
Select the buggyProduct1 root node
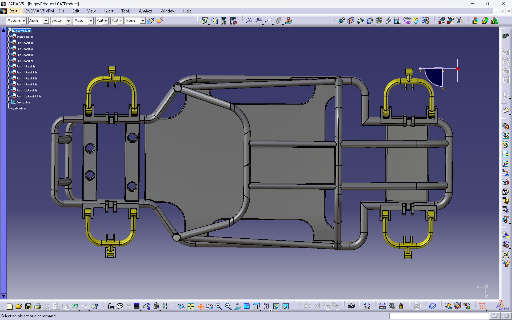pos(22,31)
